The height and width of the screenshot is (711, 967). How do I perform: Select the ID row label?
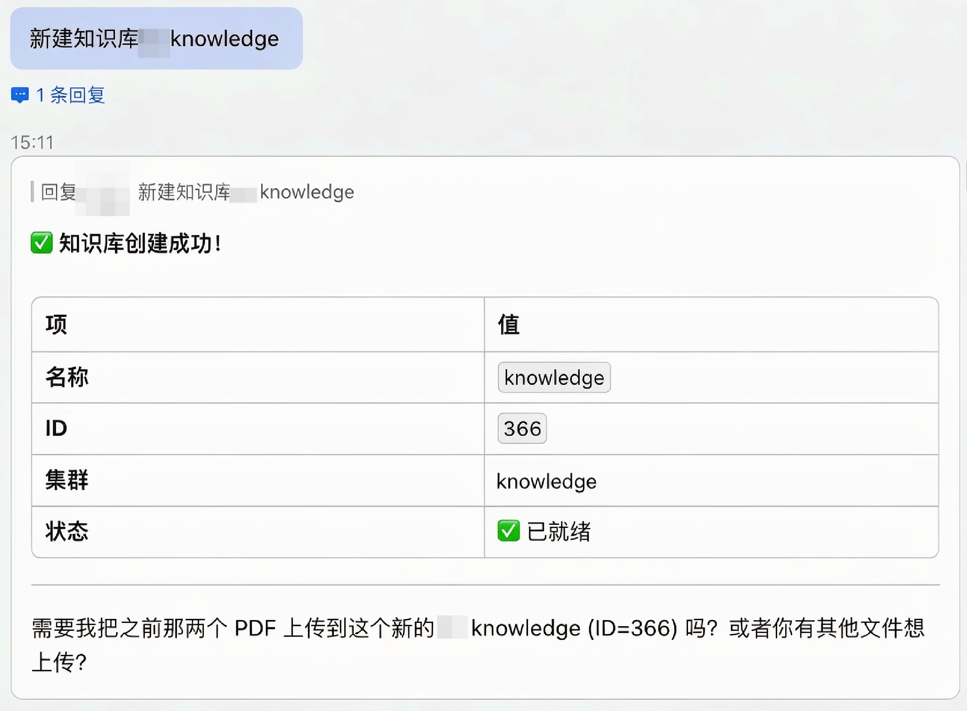pyautogui.click(x=56, y=429)
